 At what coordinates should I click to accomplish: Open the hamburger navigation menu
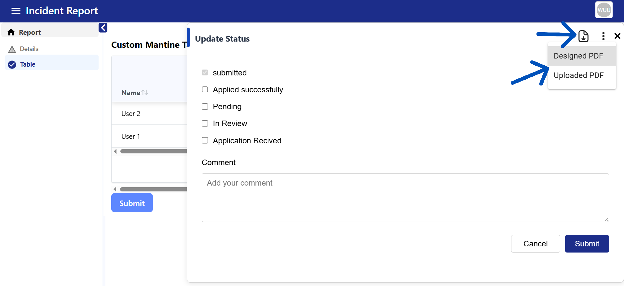(16, 11)
